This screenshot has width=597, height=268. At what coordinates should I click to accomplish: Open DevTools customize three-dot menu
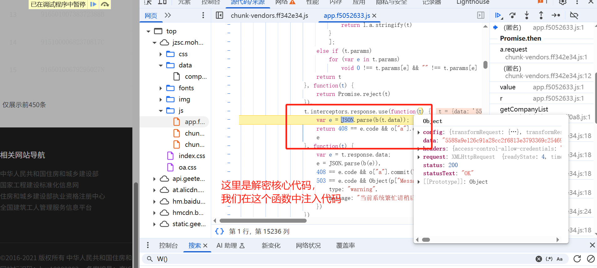577,2
